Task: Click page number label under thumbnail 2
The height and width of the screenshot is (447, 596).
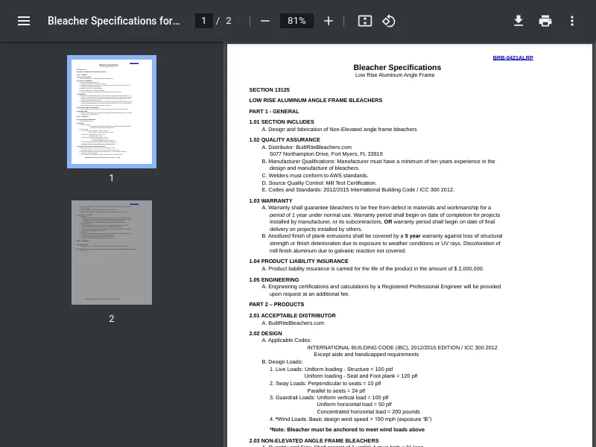Action: (111, 319)
